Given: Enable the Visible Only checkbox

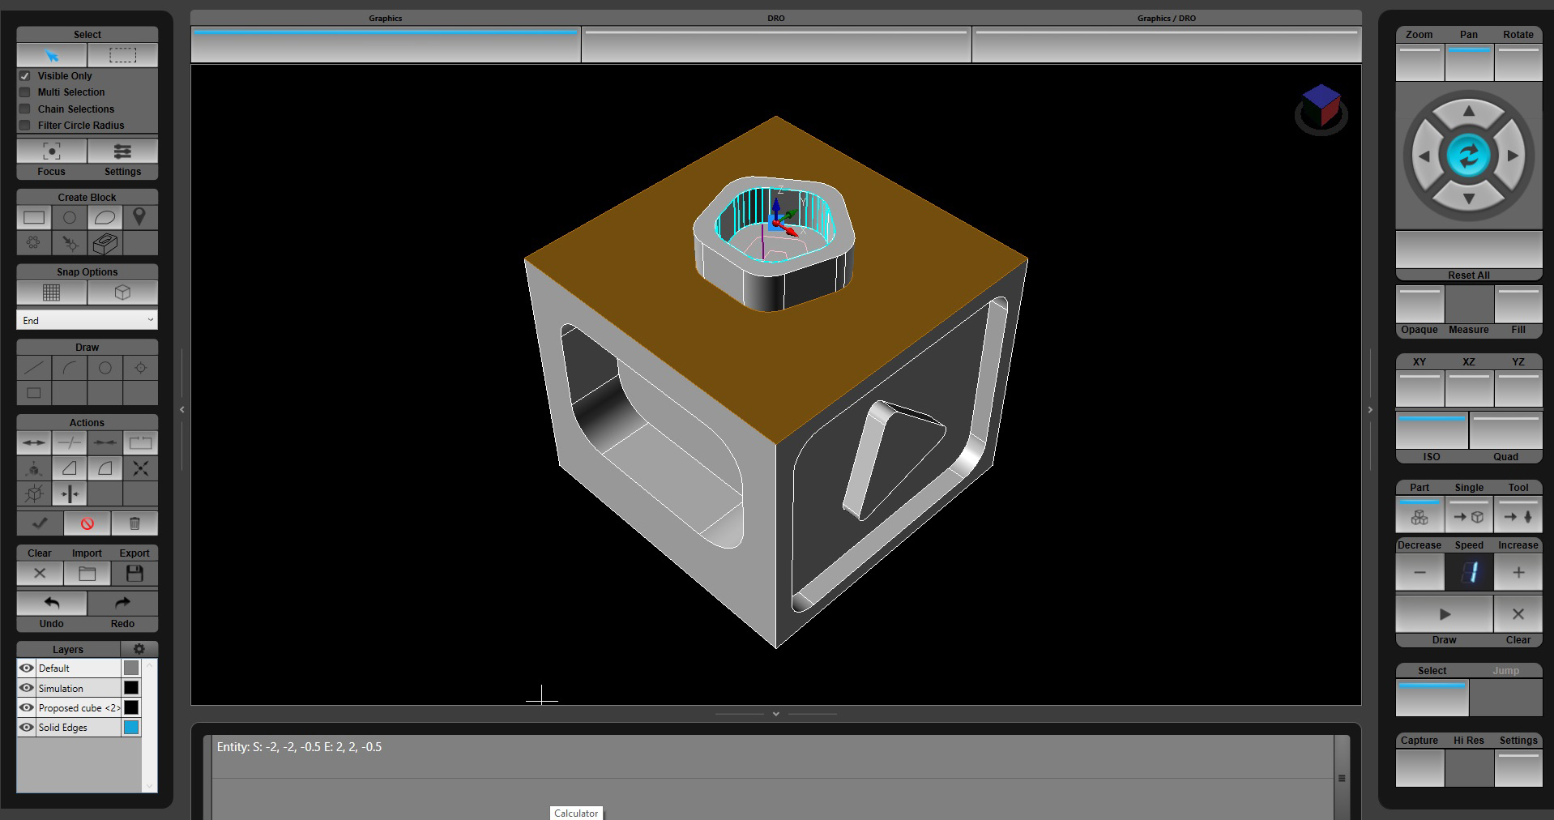Looking at the screenshot, I should 25,75.
